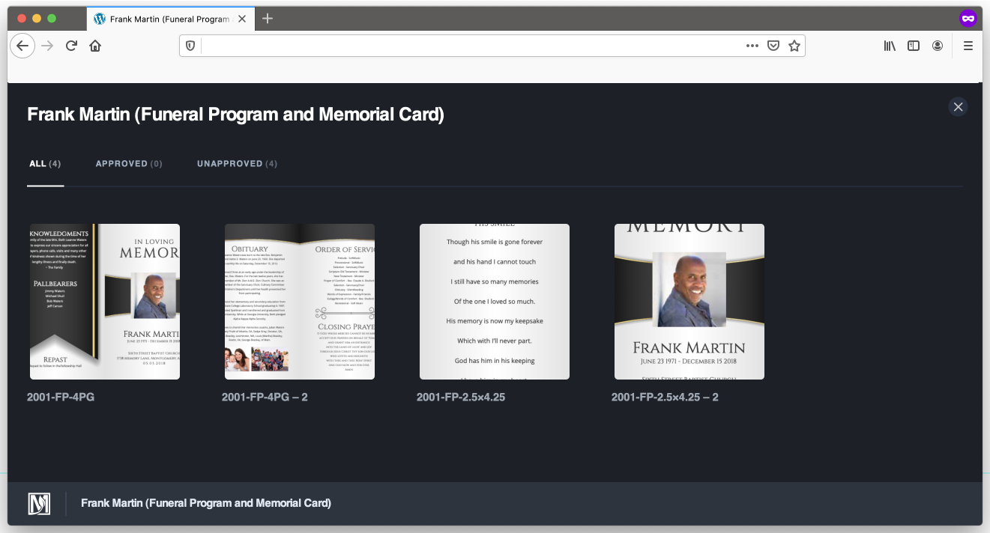
Task: Click the logo icon in the footer bar
Action: [x=39, y=504]
